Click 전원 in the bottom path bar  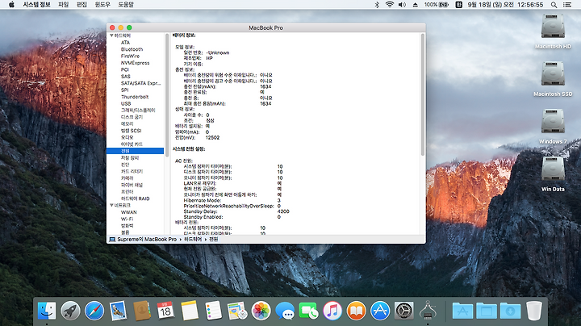pyautogui.click(x=213, y=240)
